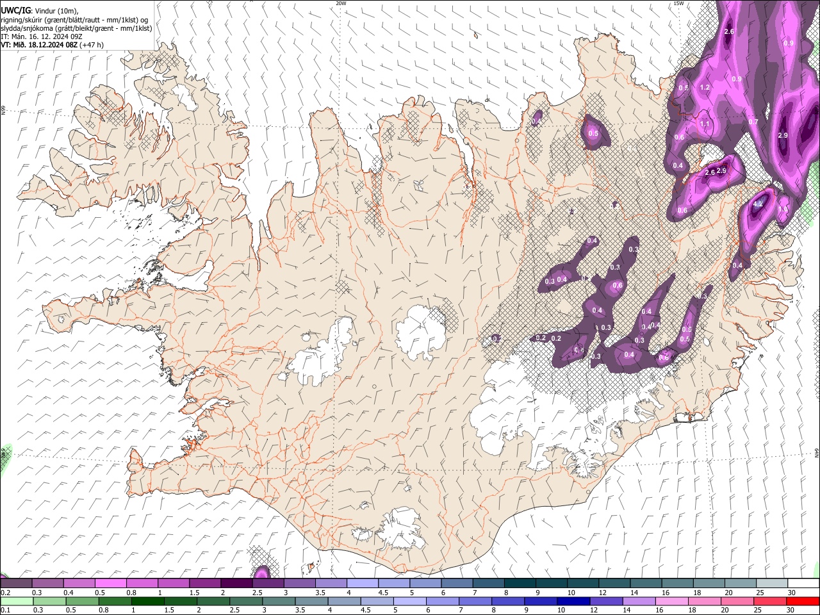Click the 'slydda/snjókoma' legend description line
This screenshot has height=615, width=820.
pos(76,28)
